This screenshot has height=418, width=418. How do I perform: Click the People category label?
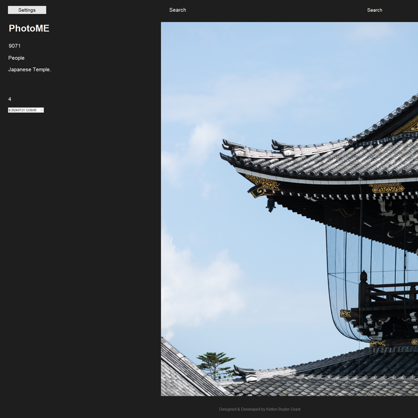[x=16, y=58]
